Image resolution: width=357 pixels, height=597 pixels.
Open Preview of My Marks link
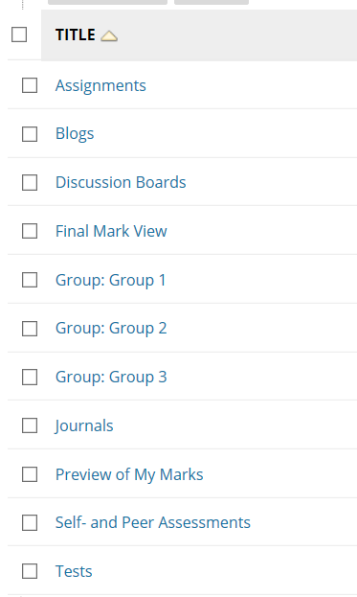pyautogui.click(x=129, y=474)
